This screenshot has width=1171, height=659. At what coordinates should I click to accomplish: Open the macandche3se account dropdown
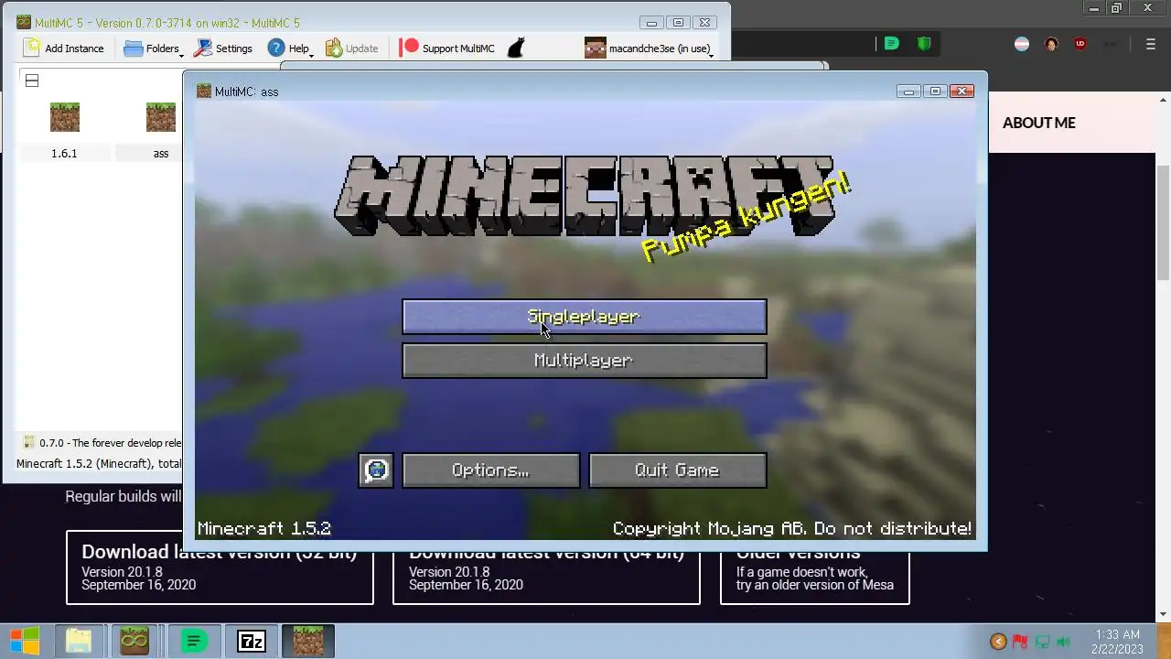[649, 49]
